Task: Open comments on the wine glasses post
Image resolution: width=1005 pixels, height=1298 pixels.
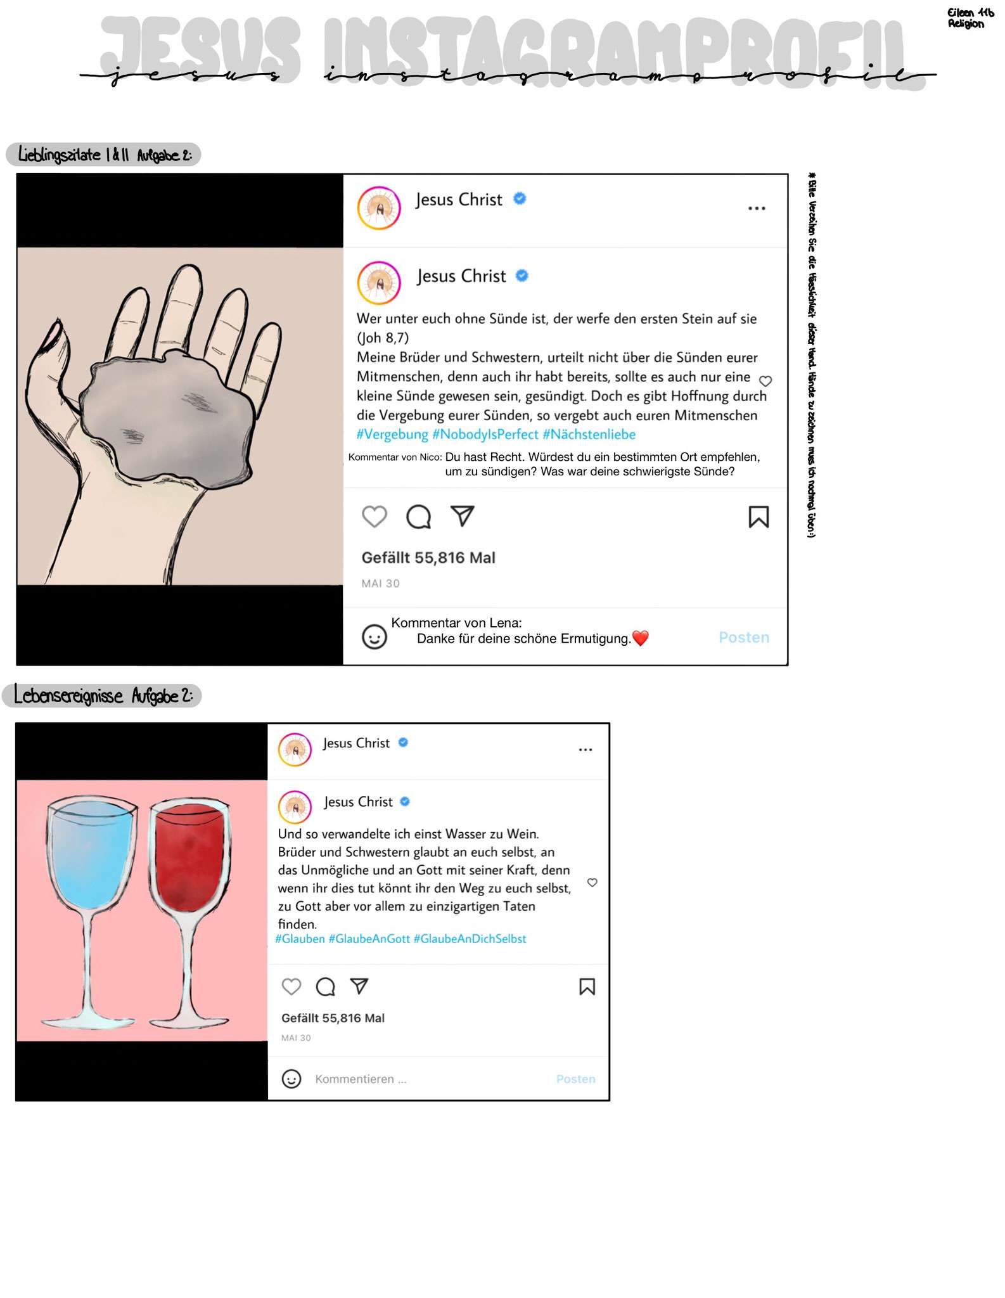Action: 326,986
